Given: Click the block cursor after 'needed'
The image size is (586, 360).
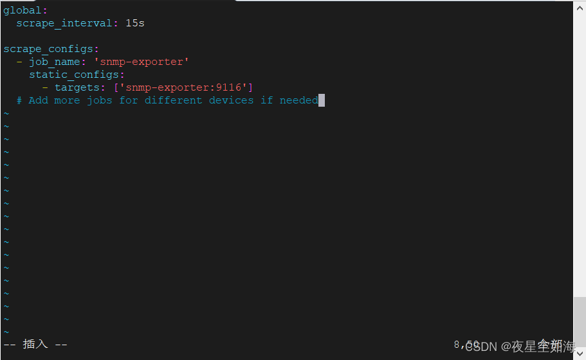Looking at the screenshot, I should click(322, 100).
